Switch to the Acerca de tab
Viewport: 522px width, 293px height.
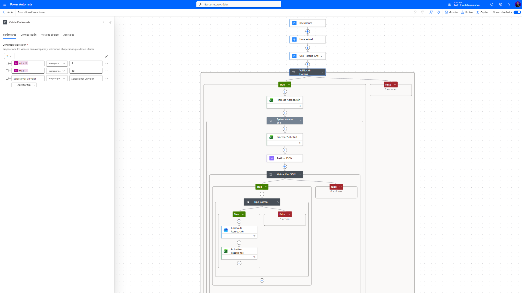tap(69, 35)
